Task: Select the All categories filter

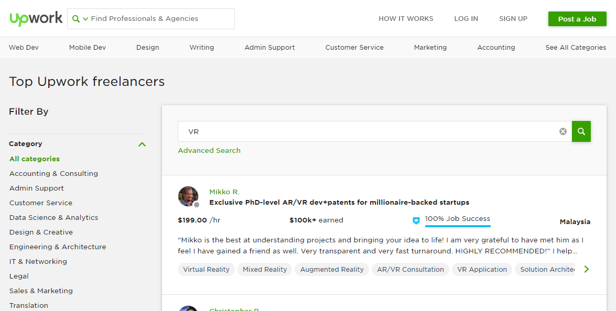Action: tap(35, 159)
